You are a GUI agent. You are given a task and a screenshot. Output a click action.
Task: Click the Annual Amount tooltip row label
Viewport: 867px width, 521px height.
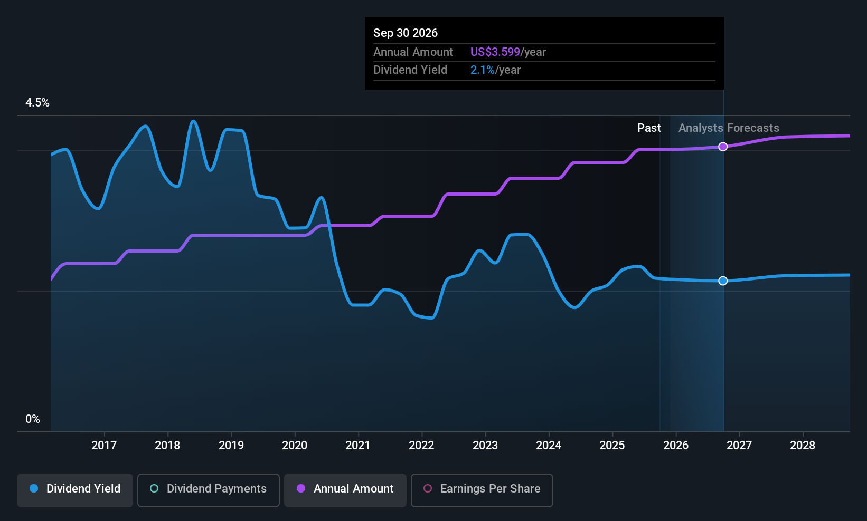coord(413,52)
